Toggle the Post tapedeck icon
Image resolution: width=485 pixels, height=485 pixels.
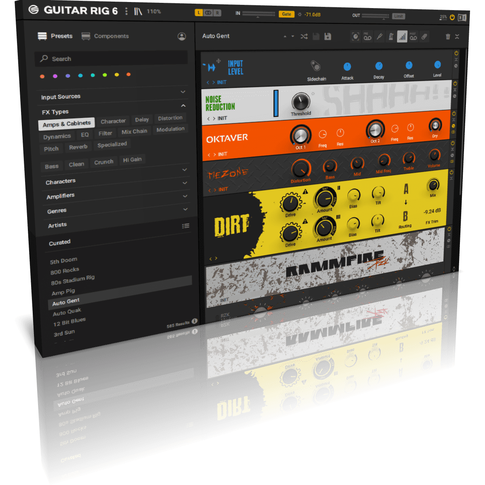click(x=413, y=37)
